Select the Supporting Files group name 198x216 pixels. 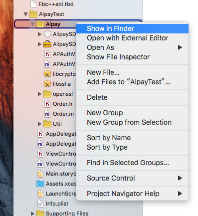coord(67,214)
